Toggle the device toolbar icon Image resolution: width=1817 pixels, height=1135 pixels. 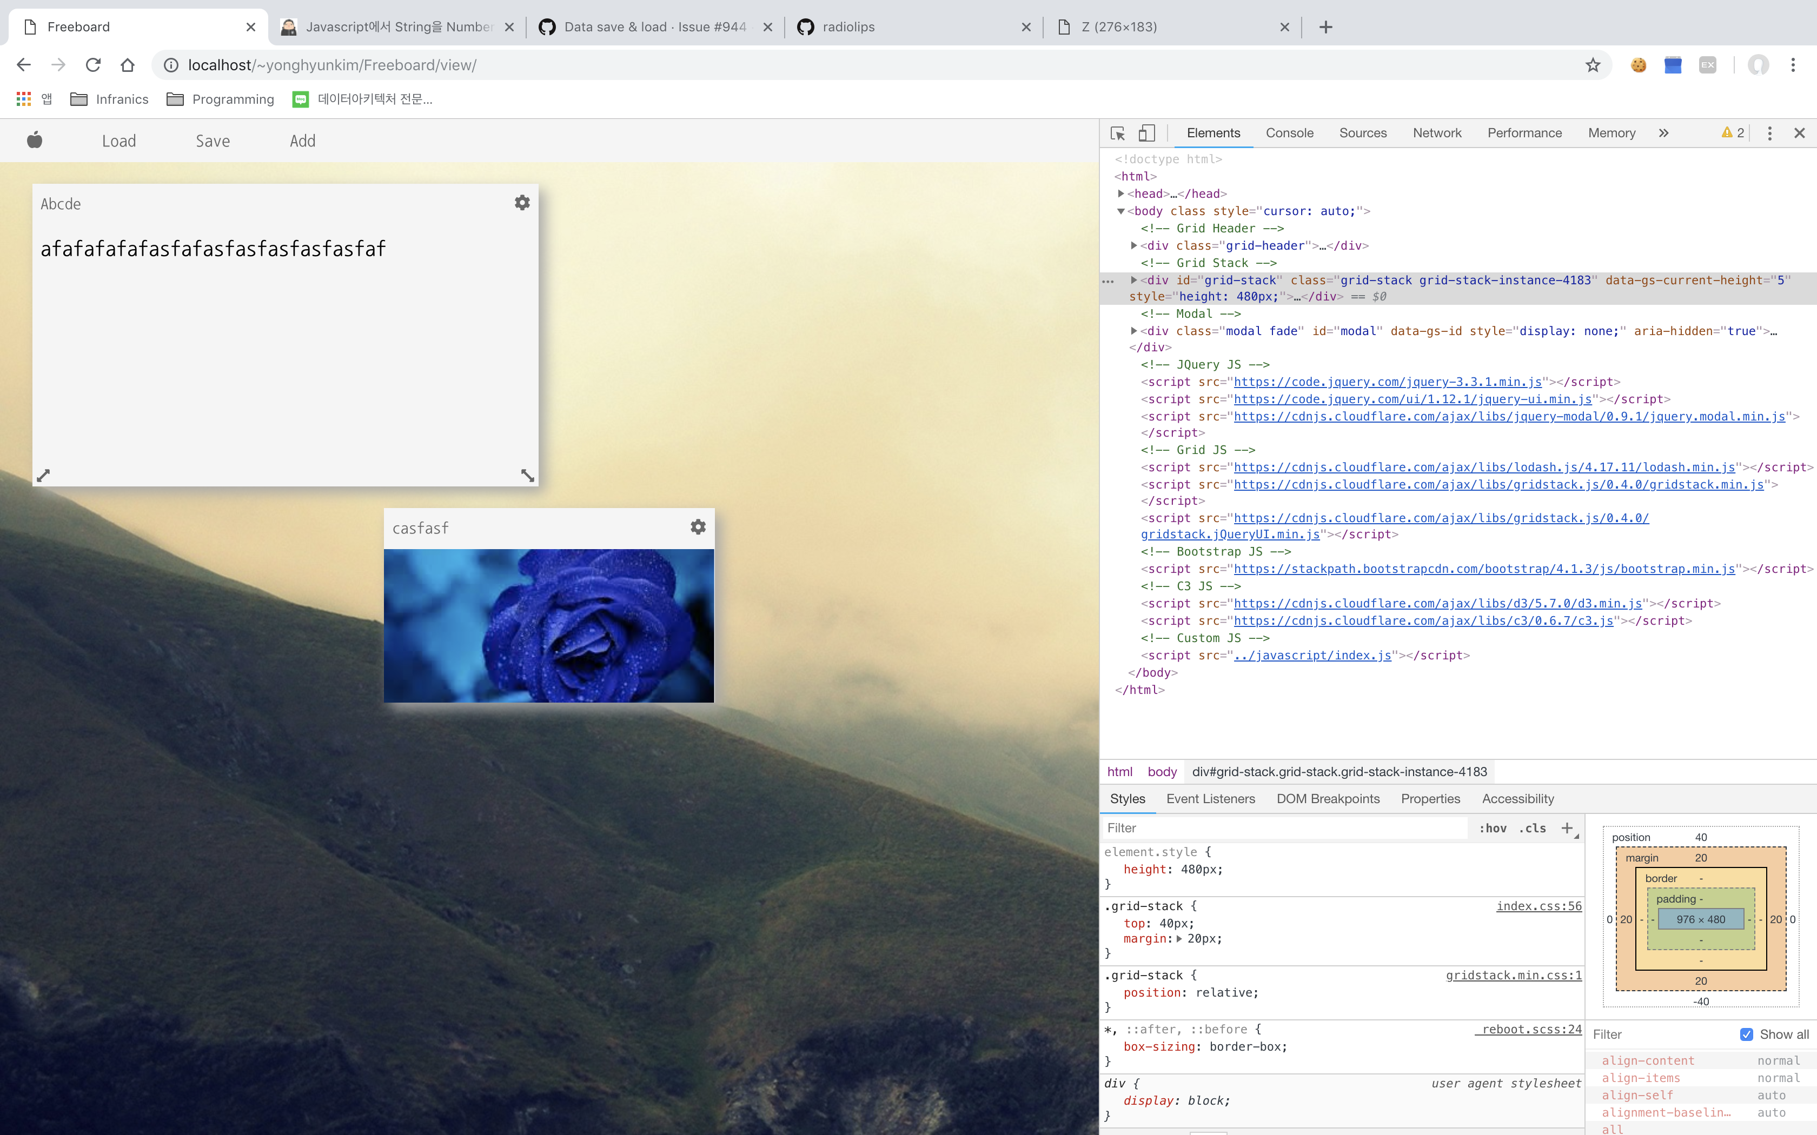[x=1146, y=133]
